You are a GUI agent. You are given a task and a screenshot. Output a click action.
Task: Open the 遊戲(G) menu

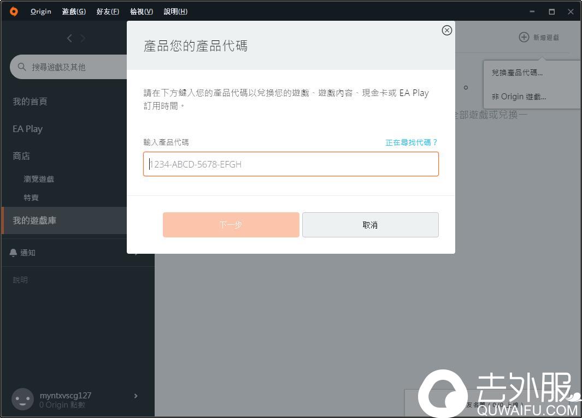pyautogui.click(x=74, y=11)
